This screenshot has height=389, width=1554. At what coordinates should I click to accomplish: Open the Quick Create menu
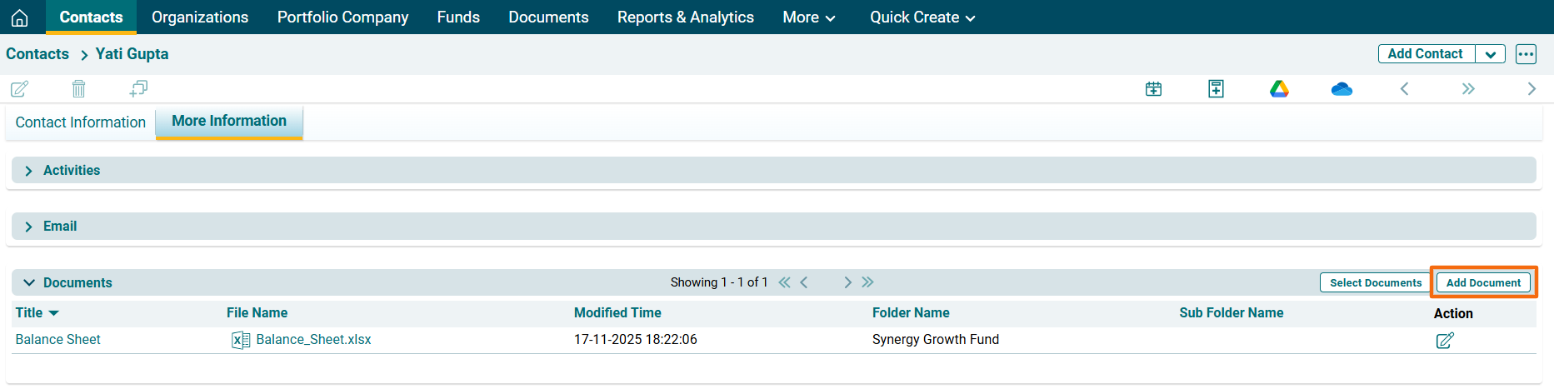[922, 17]
